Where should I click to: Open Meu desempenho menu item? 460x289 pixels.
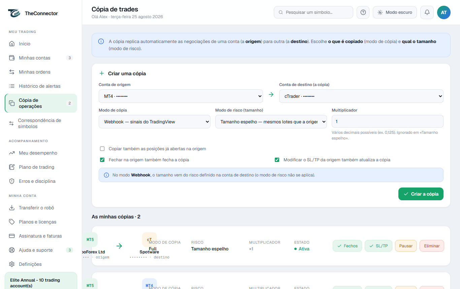41,153
